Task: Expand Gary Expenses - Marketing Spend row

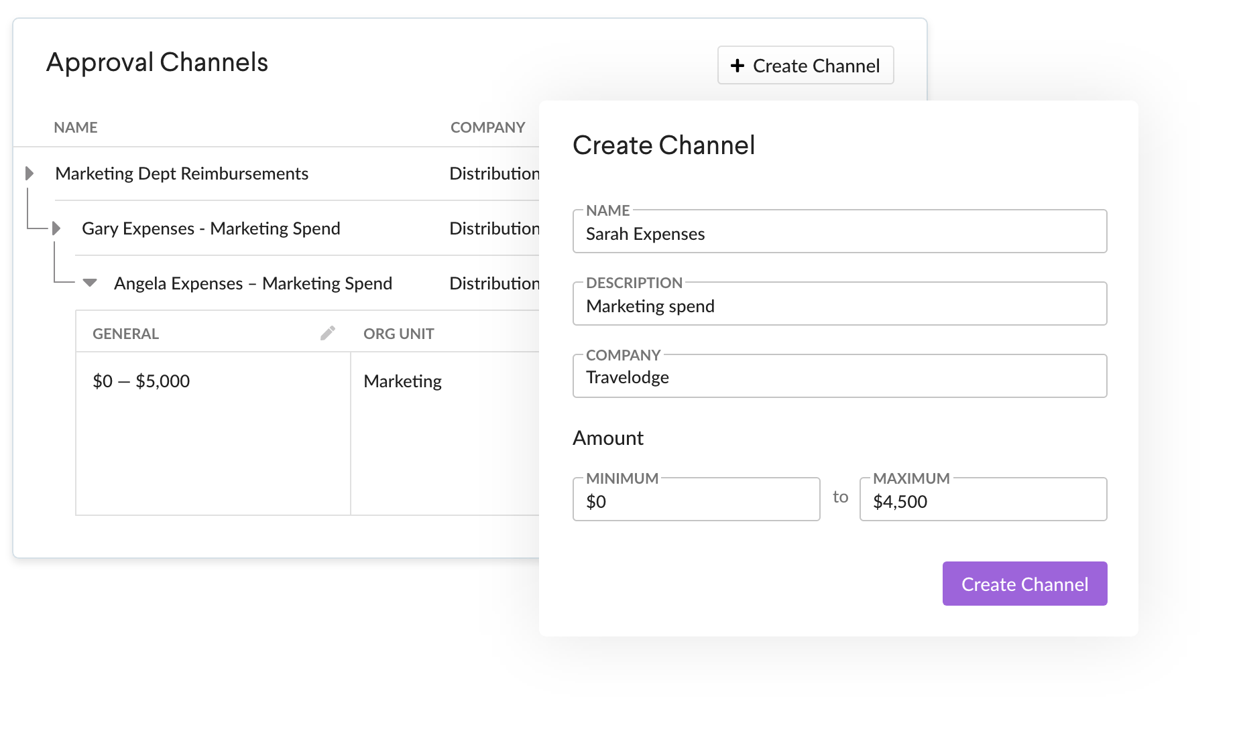Action: [x=57, y=228]
